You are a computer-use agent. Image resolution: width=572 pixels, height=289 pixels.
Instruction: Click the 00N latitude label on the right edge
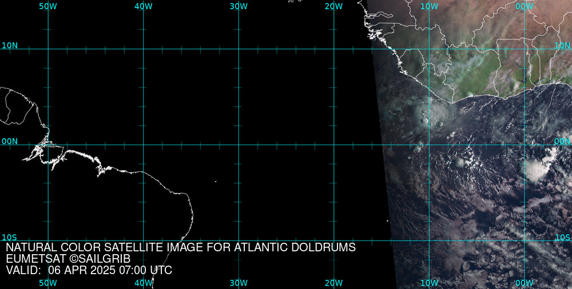(562, 142)
